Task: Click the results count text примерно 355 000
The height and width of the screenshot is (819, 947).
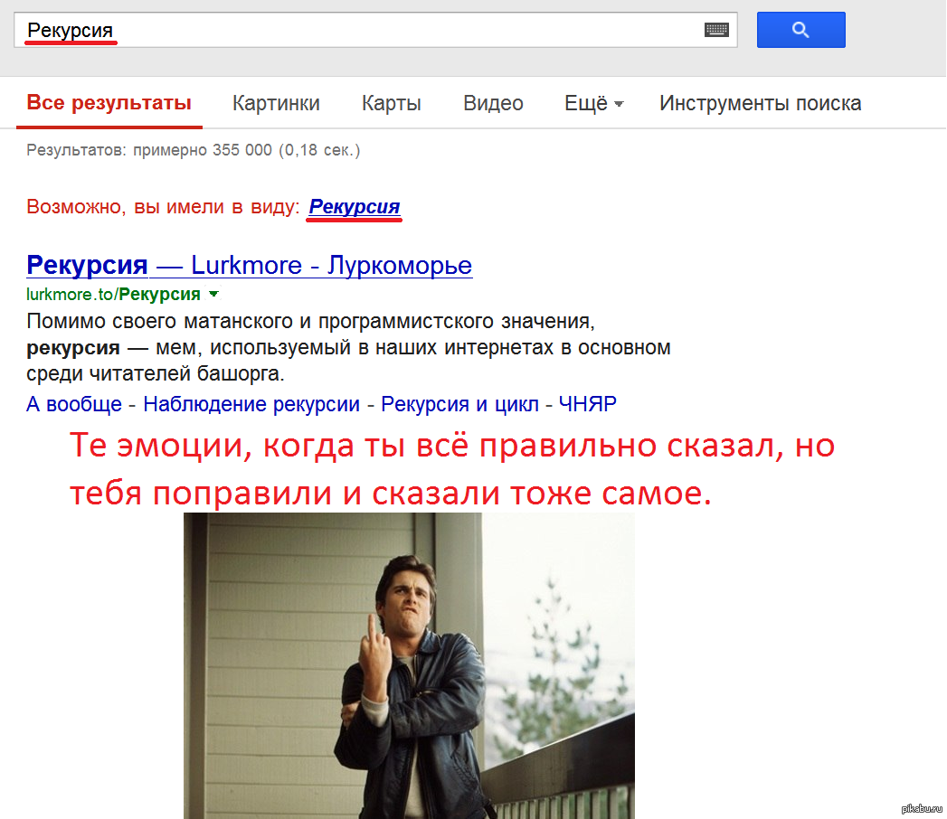Action: (x=203, y=150)
